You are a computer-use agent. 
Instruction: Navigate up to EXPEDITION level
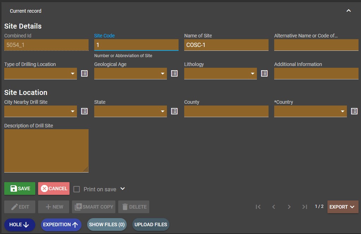click(61, 224)
